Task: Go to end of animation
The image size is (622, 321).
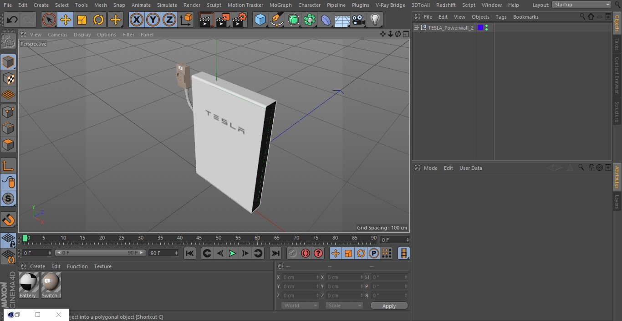Action: click(x=275, y=253)
